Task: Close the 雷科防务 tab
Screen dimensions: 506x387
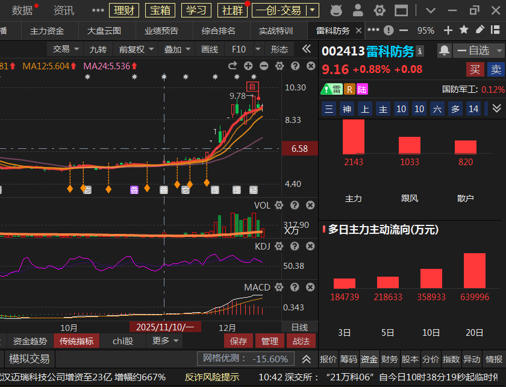Action: click(358, 31)
